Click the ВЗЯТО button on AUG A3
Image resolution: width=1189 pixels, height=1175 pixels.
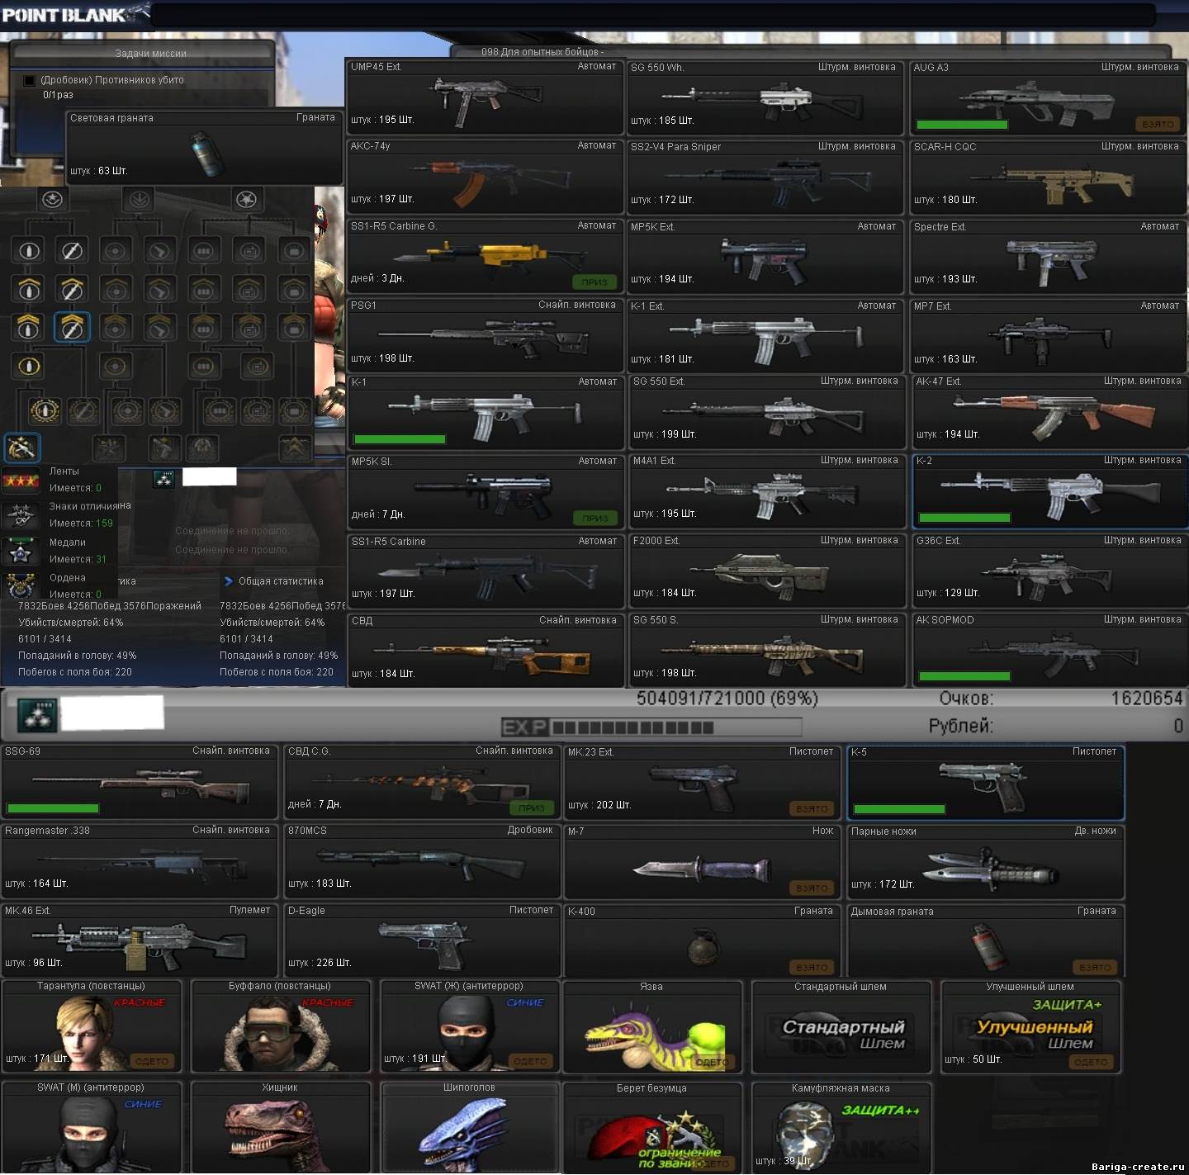(1158, 124)
